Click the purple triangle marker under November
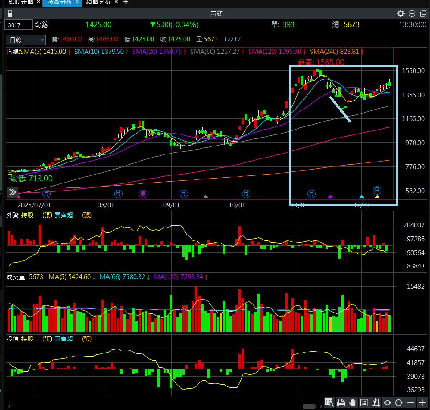This screenshot has height=410, width=430. tap(330, 196)
